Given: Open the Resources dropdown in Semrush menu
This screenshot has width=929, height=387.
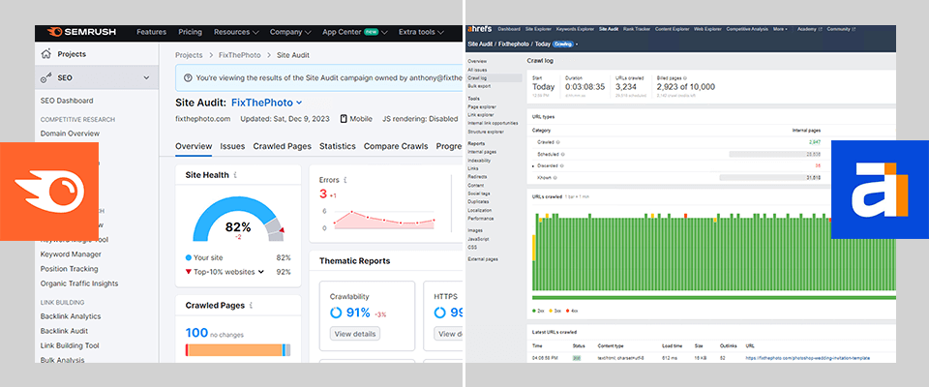Looking at the screenshot, I should [236, 32].
